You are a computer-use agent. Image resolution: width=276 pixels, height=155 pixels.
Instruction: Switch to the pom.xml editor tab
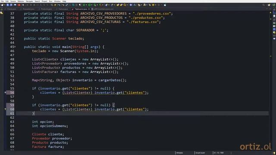point(103,9)
